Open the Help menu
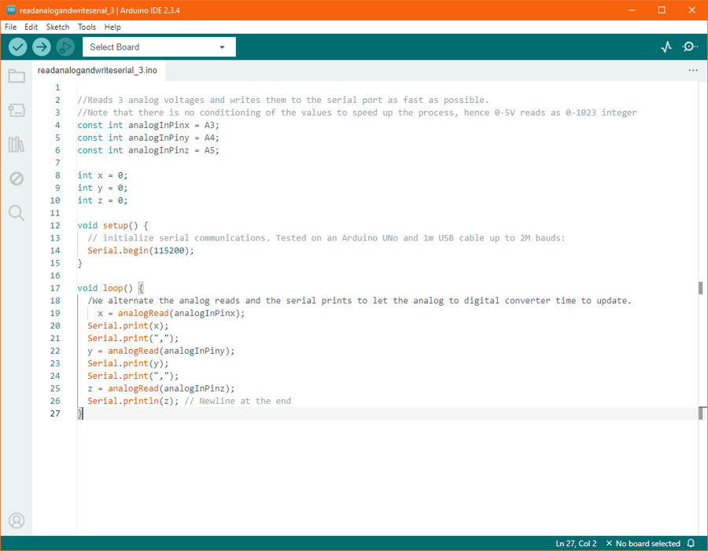 [112, 27]
